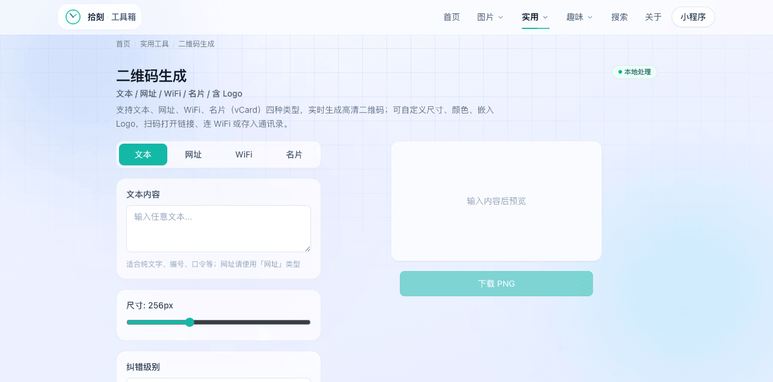Click the hint text below the text area

[213, 264]
